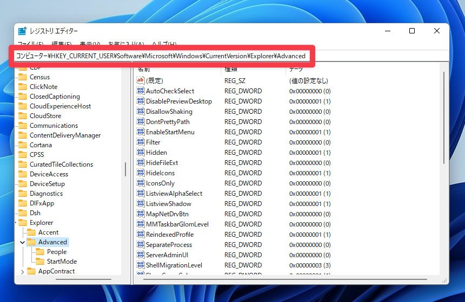The image size is (465, 302).
Task: Select the highlighted Advanced key
Action: tap(52, 242)
